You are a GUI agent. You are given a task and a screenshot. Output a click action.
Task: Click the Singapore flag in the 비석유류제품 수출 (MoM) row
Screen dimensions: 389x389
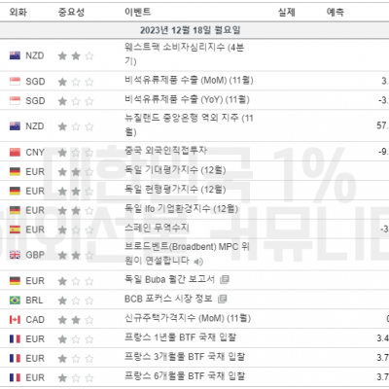[15, 82]
